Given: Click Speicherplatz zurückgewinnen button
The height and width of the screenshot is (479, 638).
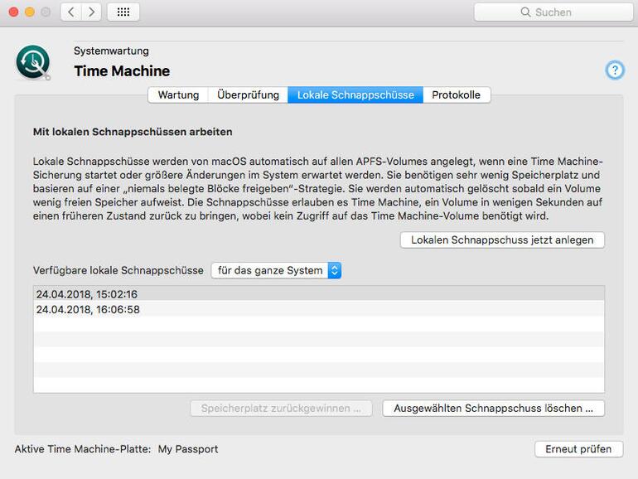Looking at the screenshot, I should [281, 409].
